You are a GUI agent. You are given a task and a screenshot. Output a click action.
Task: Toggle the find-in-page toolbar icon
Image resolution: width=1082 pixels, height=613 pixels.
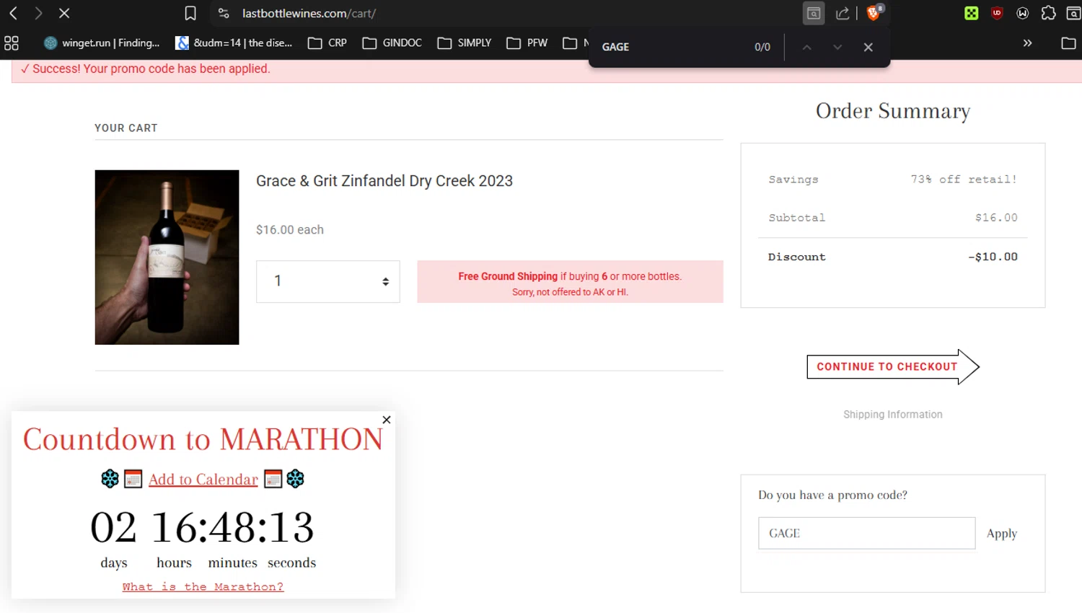click(813, 13)
